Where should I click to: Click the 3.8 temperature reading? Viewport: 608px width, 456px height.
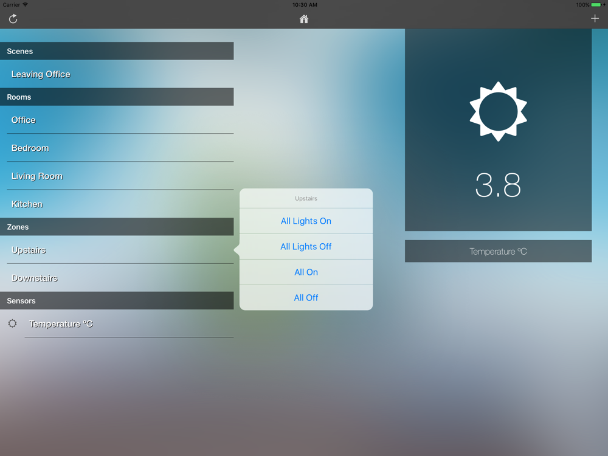click(x=498, y=186)
